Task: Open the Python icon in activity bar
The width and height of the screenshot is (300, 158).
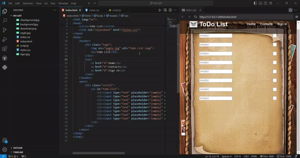Action: coord(4,68)
